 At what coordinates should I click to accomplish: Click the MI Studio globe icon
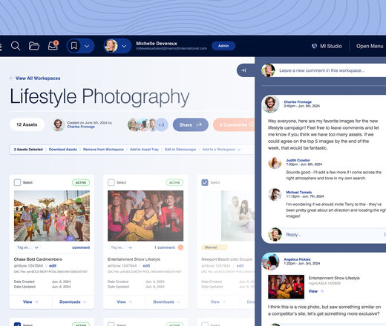point(314,46)
